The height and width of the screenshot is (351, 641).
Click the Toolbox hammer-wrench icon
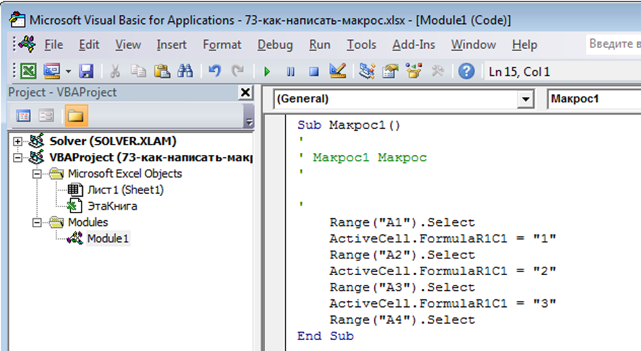click(437, 71)
